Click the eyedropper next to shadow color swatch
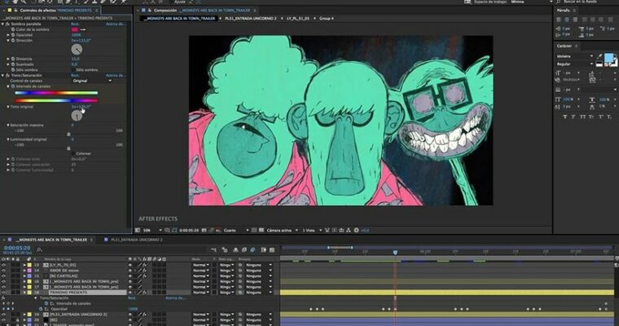 pyautogui.click(x=83, y=29)
